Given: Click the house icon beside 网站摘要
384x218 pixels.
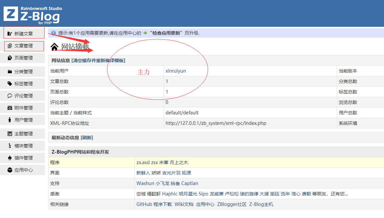Looking at the screenshot, I should [x=54, y=46].
